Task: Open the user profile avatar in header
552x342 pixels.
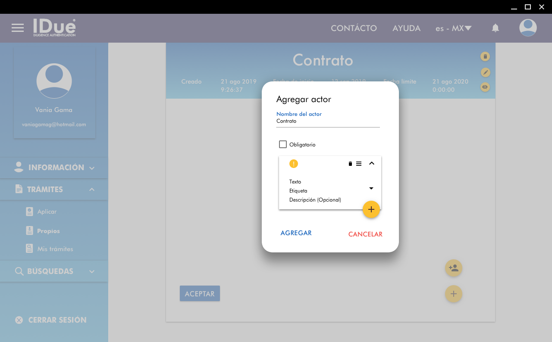Action: (x=528, y=28)
